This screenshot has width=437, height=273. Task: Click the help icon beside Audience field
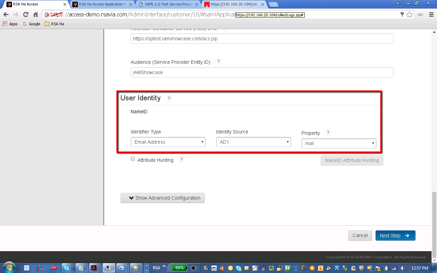coord(218,62)
